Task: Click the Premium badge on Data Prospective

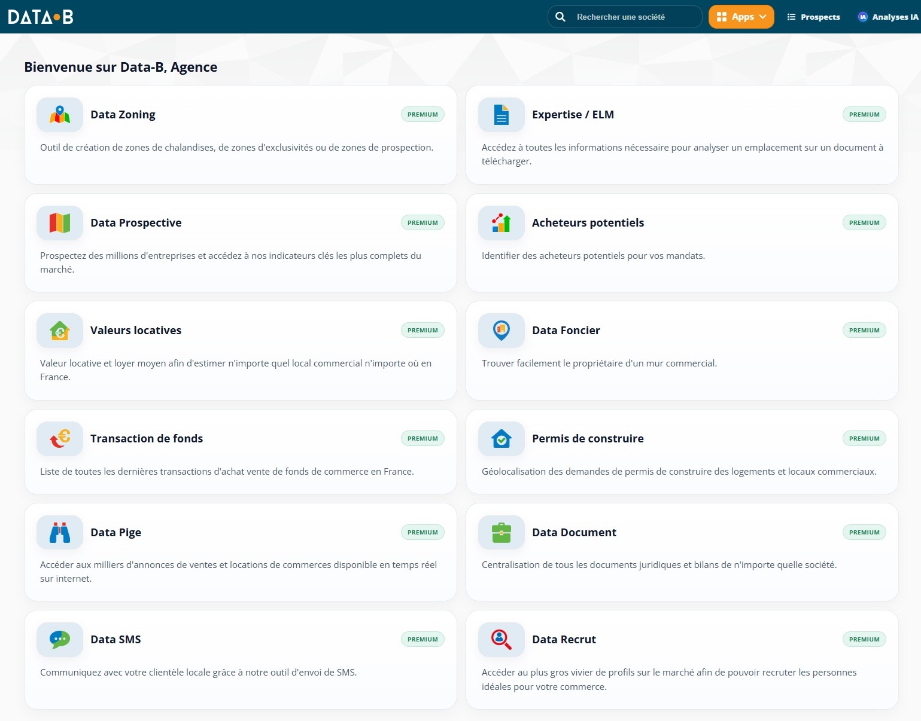Action: tap(422, 223)
